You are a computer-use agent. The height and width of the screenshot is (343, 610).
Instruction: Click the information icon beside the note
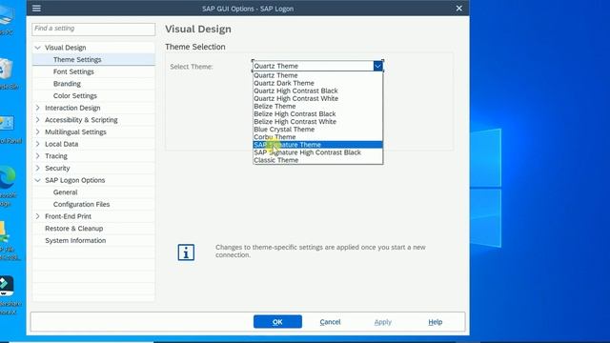pos(186,252)
